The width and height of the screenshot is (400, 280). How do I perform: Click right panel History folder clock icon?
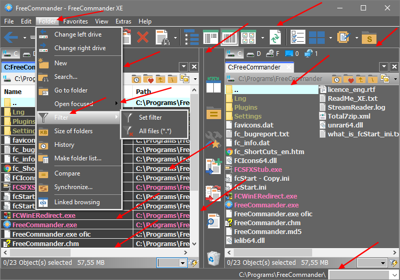(x=337, y=79)
